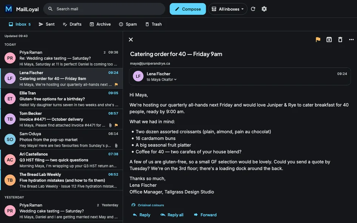The width and height of the screenshot is (357, 223).
Task: Click Lena Fischer avatar in message header
Action: pos(138,76)
